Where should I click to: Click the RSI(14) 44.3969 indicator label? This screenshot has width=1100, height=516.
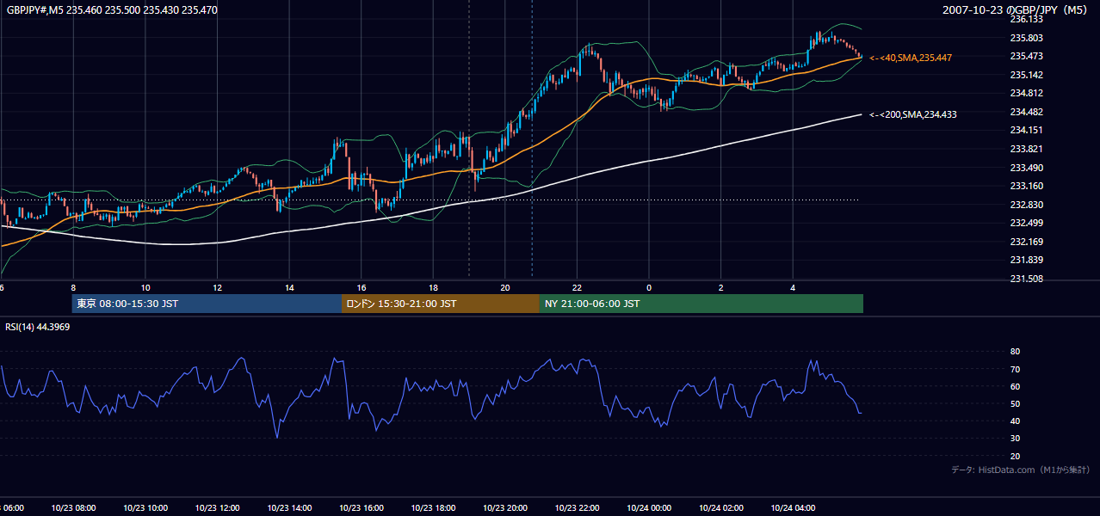(38, 327)
